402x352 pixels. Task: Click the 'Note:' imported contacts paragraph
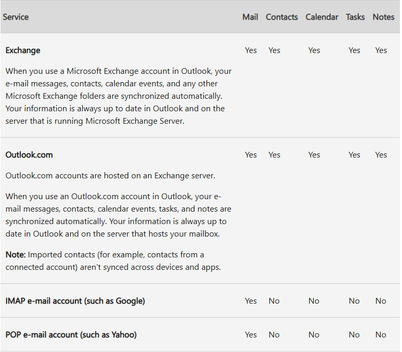pos(113,261)
